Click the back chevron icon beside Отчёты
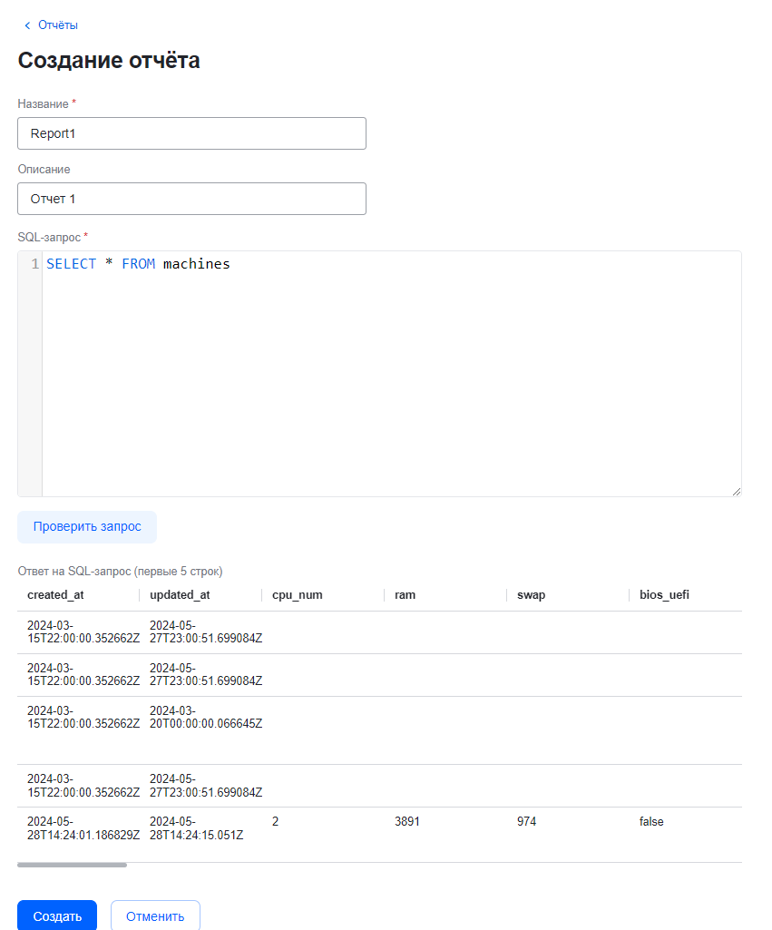The image size is (772, 930). 26,25
